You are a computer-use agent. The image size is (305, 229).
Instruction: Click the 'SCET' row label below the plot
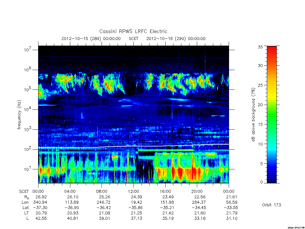[x=24, y=191]
